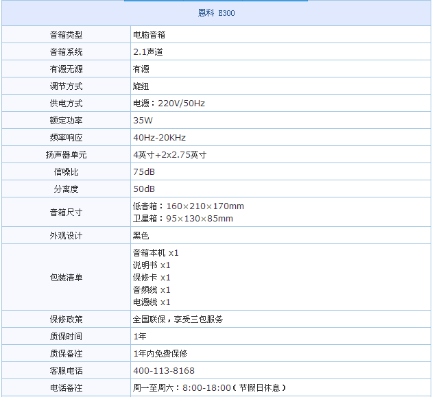432x397 pixels.
Task: Click the 额定功率 label
Action: [x=66, y=121]
